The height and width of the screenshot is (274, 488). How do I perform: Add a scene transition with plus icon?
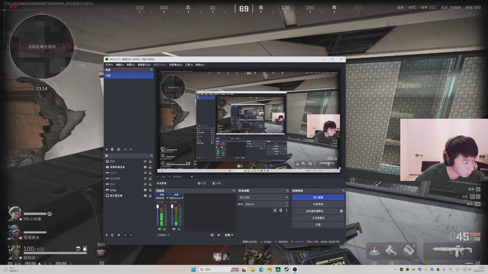pyautogui.click(x=275, y=210)
